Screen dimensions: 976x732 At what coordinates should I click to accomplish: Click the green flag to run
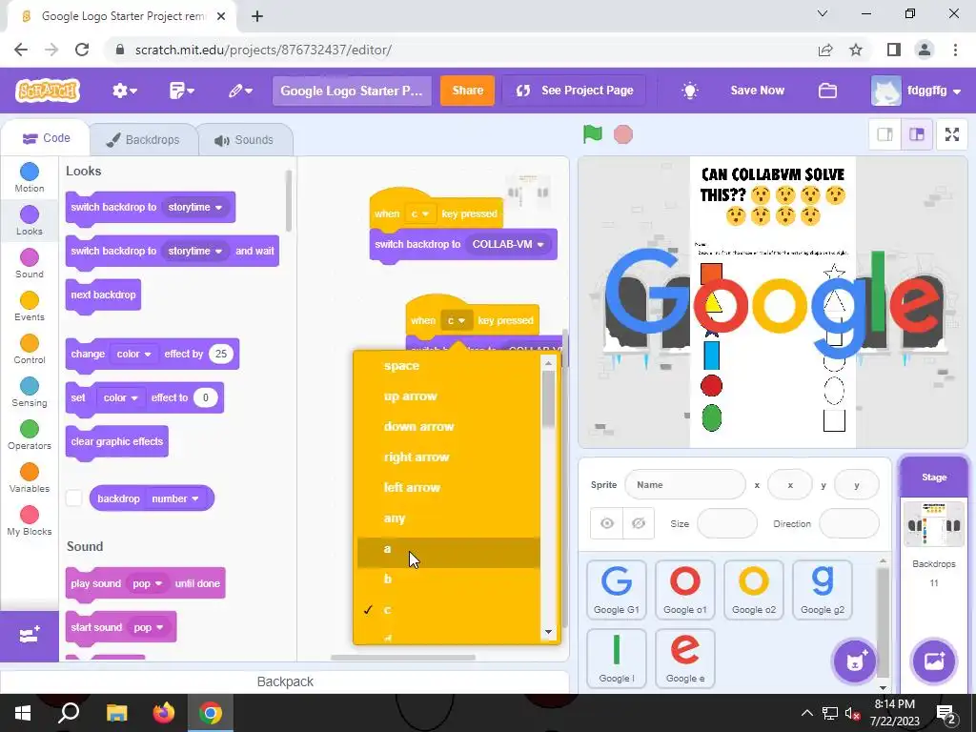[593, 133]
